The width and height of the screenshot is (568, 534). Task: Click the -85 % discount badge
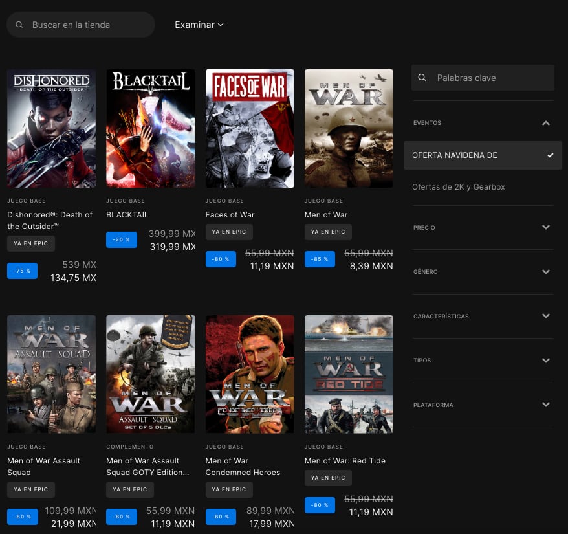pyautogui.click(x=320, y=259)
